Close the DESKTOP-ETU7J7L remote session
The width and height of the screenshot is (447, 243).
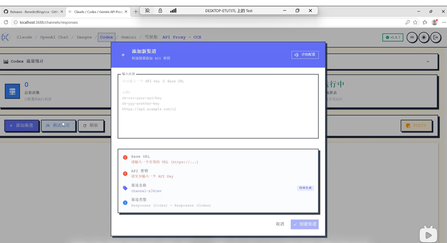pos(310,11)
